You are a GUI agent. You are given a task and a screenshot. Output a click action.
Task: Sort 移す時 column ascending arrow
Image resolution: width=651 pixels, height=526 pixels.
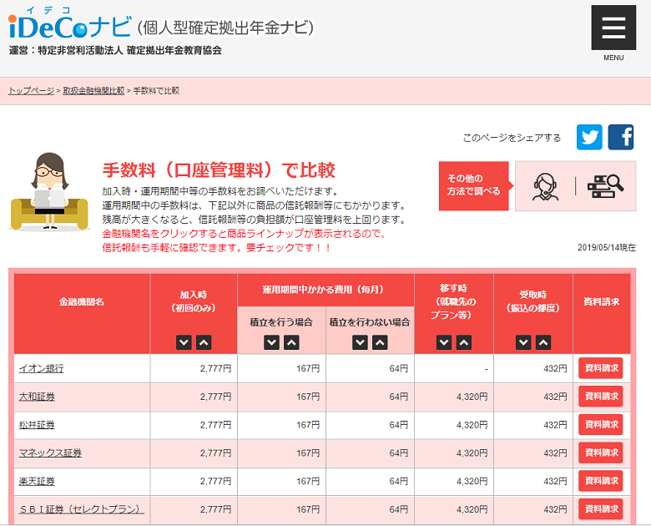[464, 343]
